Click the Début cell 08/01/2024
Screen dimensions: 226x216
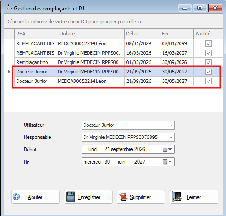[142, 43]
